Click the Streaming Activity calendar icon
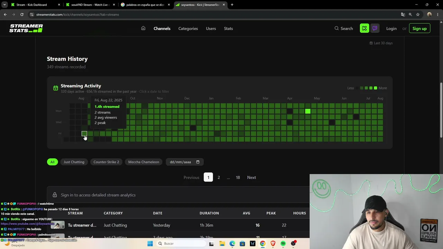443x249 pixels. tap(55, 88)
